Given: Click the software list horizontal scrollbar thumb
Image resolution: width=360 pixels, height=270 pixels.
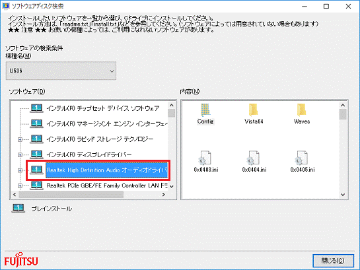Looking at the screenshot, I should [x=71, y=194].
